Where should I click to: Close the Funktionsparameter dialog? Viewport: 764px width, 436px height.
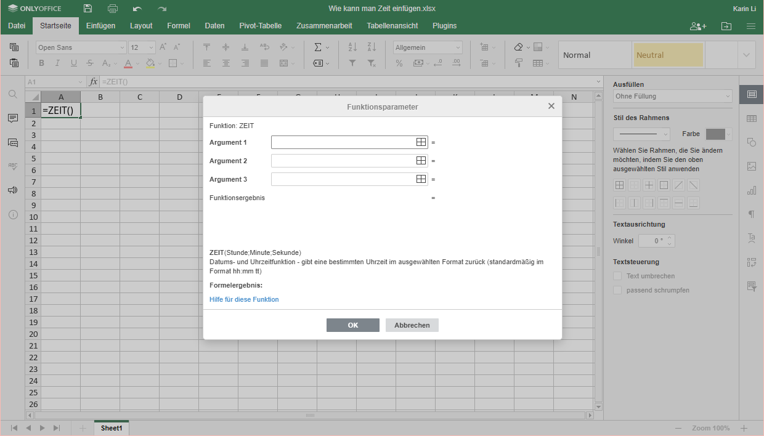[x=551, y=106]
